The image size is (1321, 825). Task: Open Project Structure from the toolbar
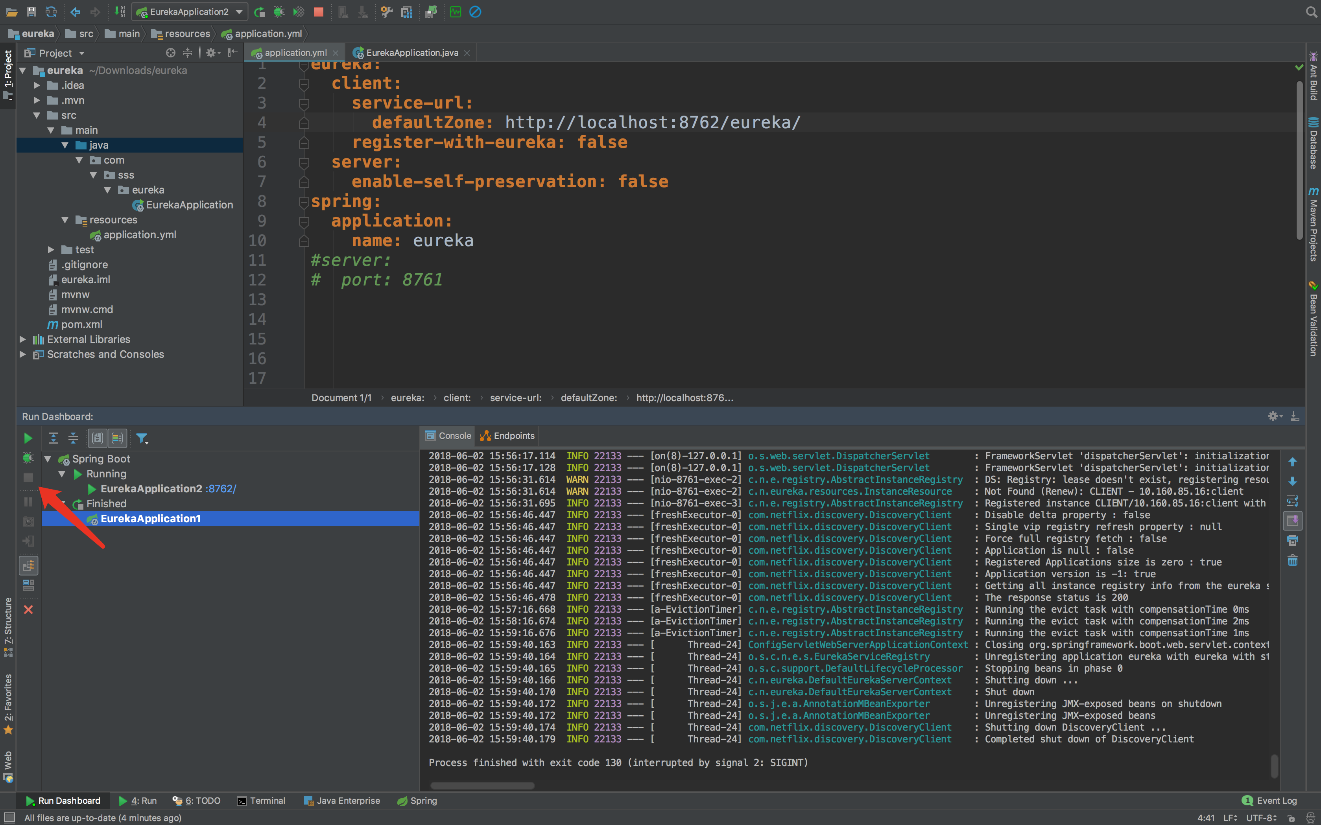pos(407,12)
